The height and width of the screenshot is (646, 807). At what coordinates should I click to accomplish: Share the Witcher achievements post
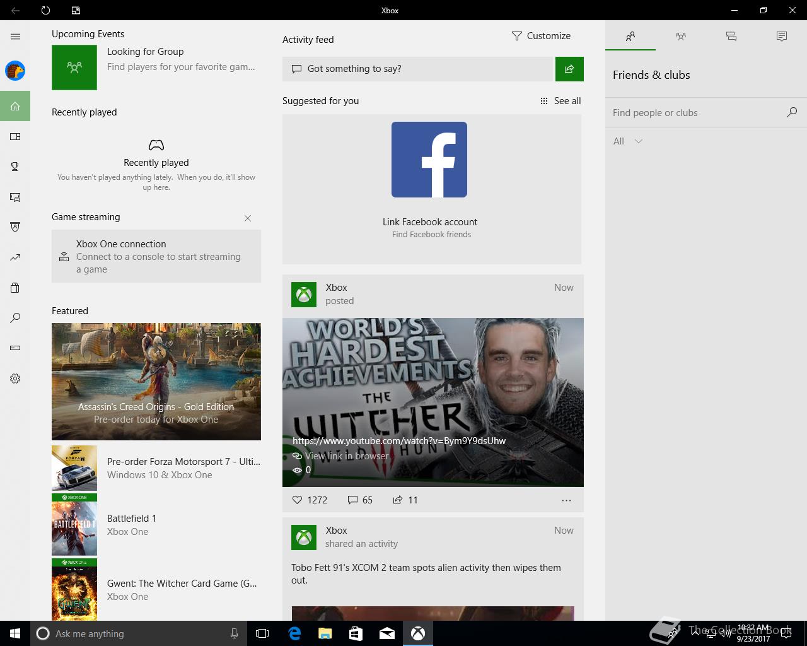tap(405, 500)
